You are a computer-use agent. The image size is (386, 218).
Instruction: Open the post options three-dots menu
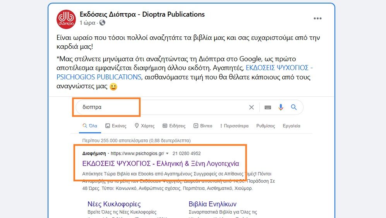click(317, 19)
